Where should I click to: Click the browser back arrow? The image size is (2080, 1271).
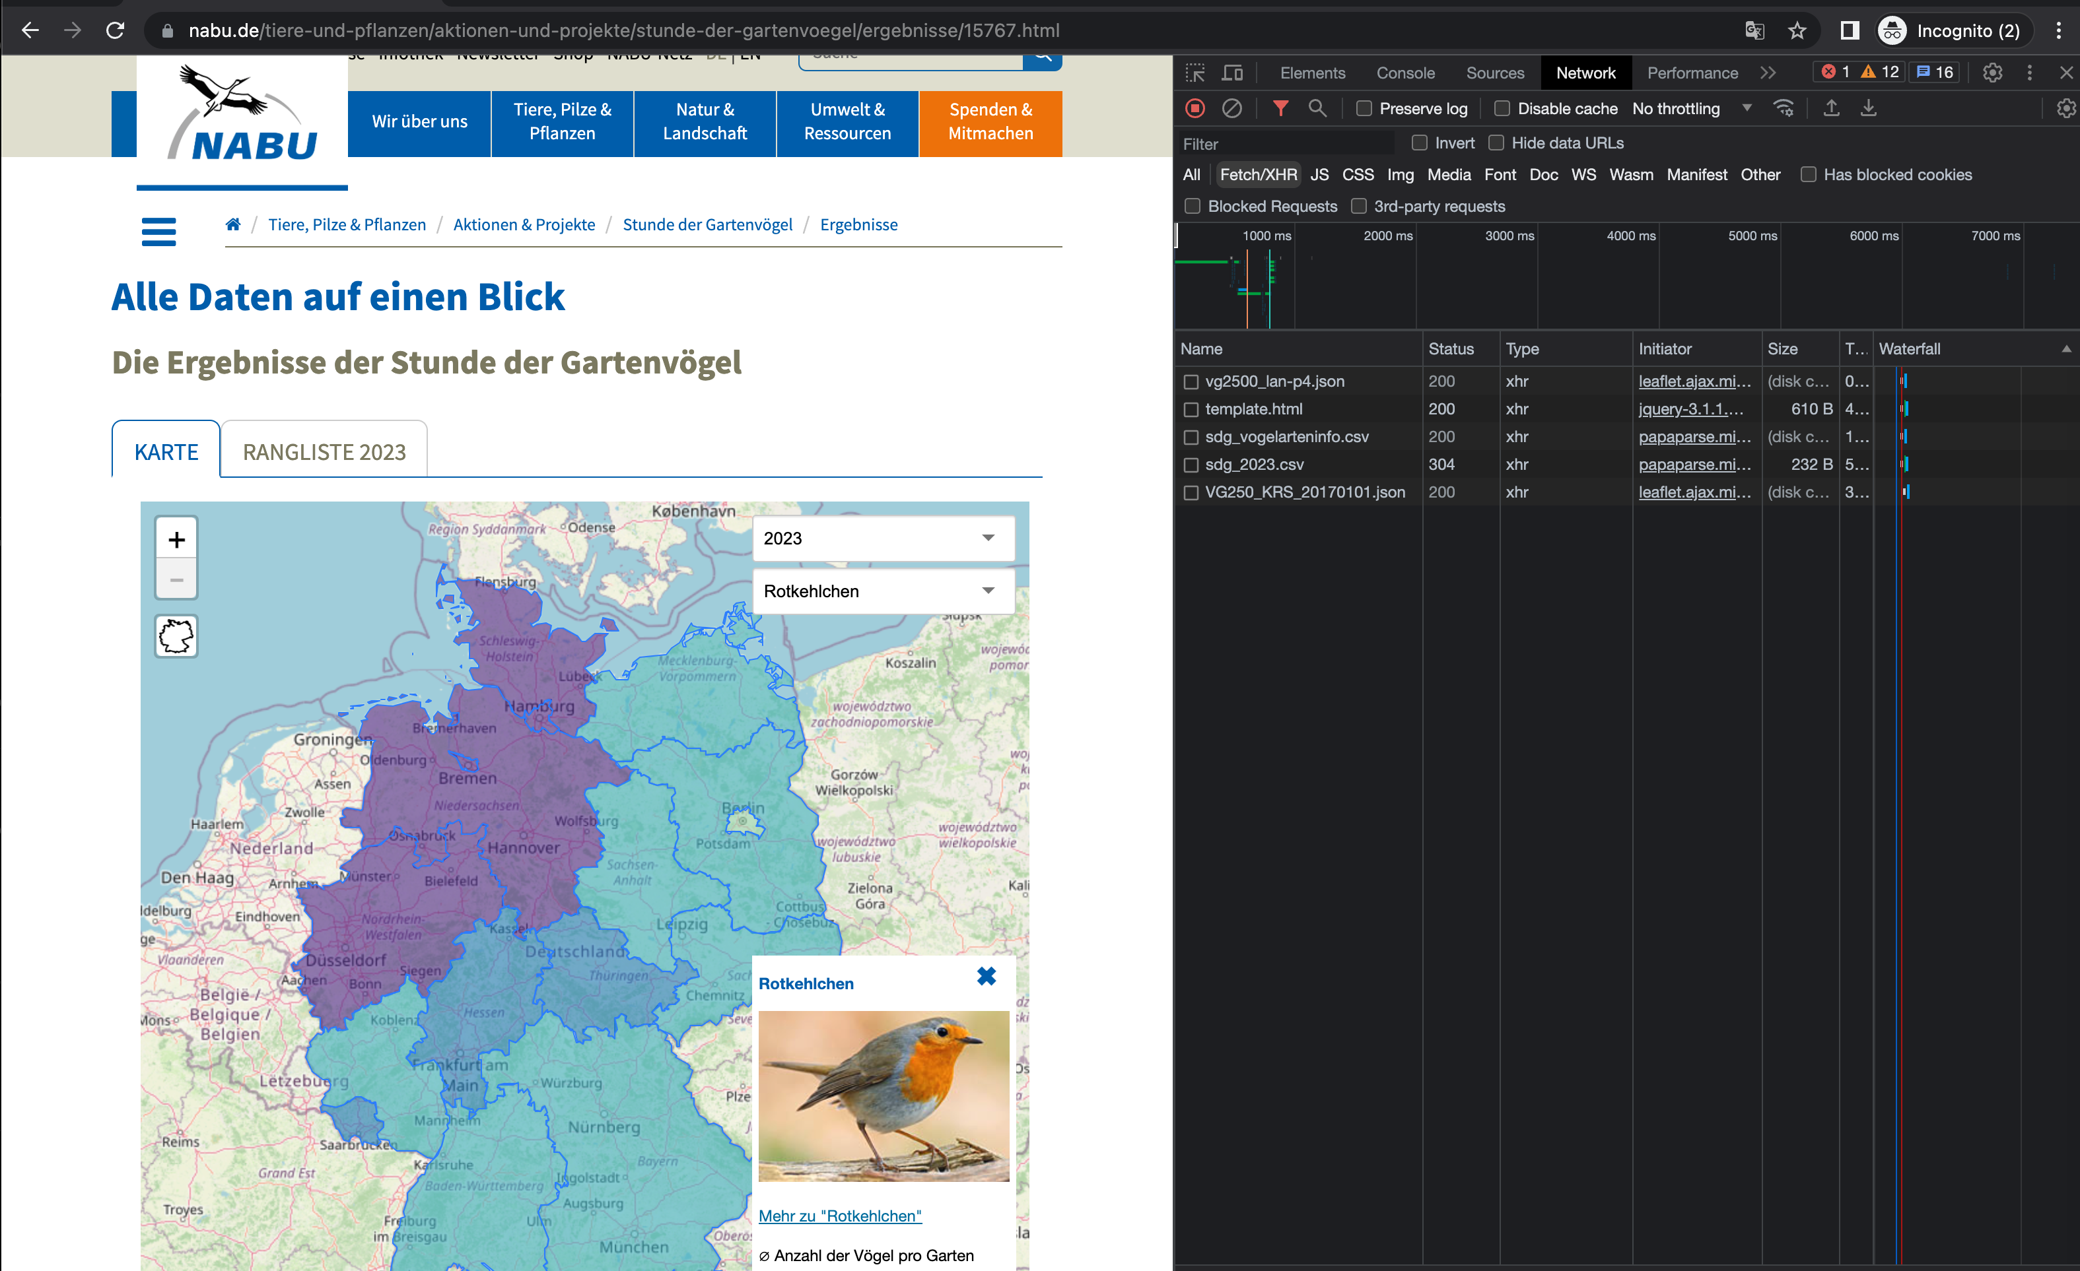pyautogui.click(x=30, y=30)
